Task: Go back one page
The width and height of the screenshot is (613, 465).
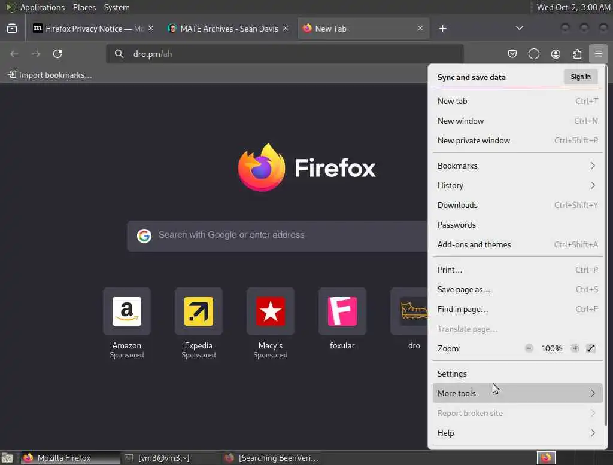Action: 14,54
